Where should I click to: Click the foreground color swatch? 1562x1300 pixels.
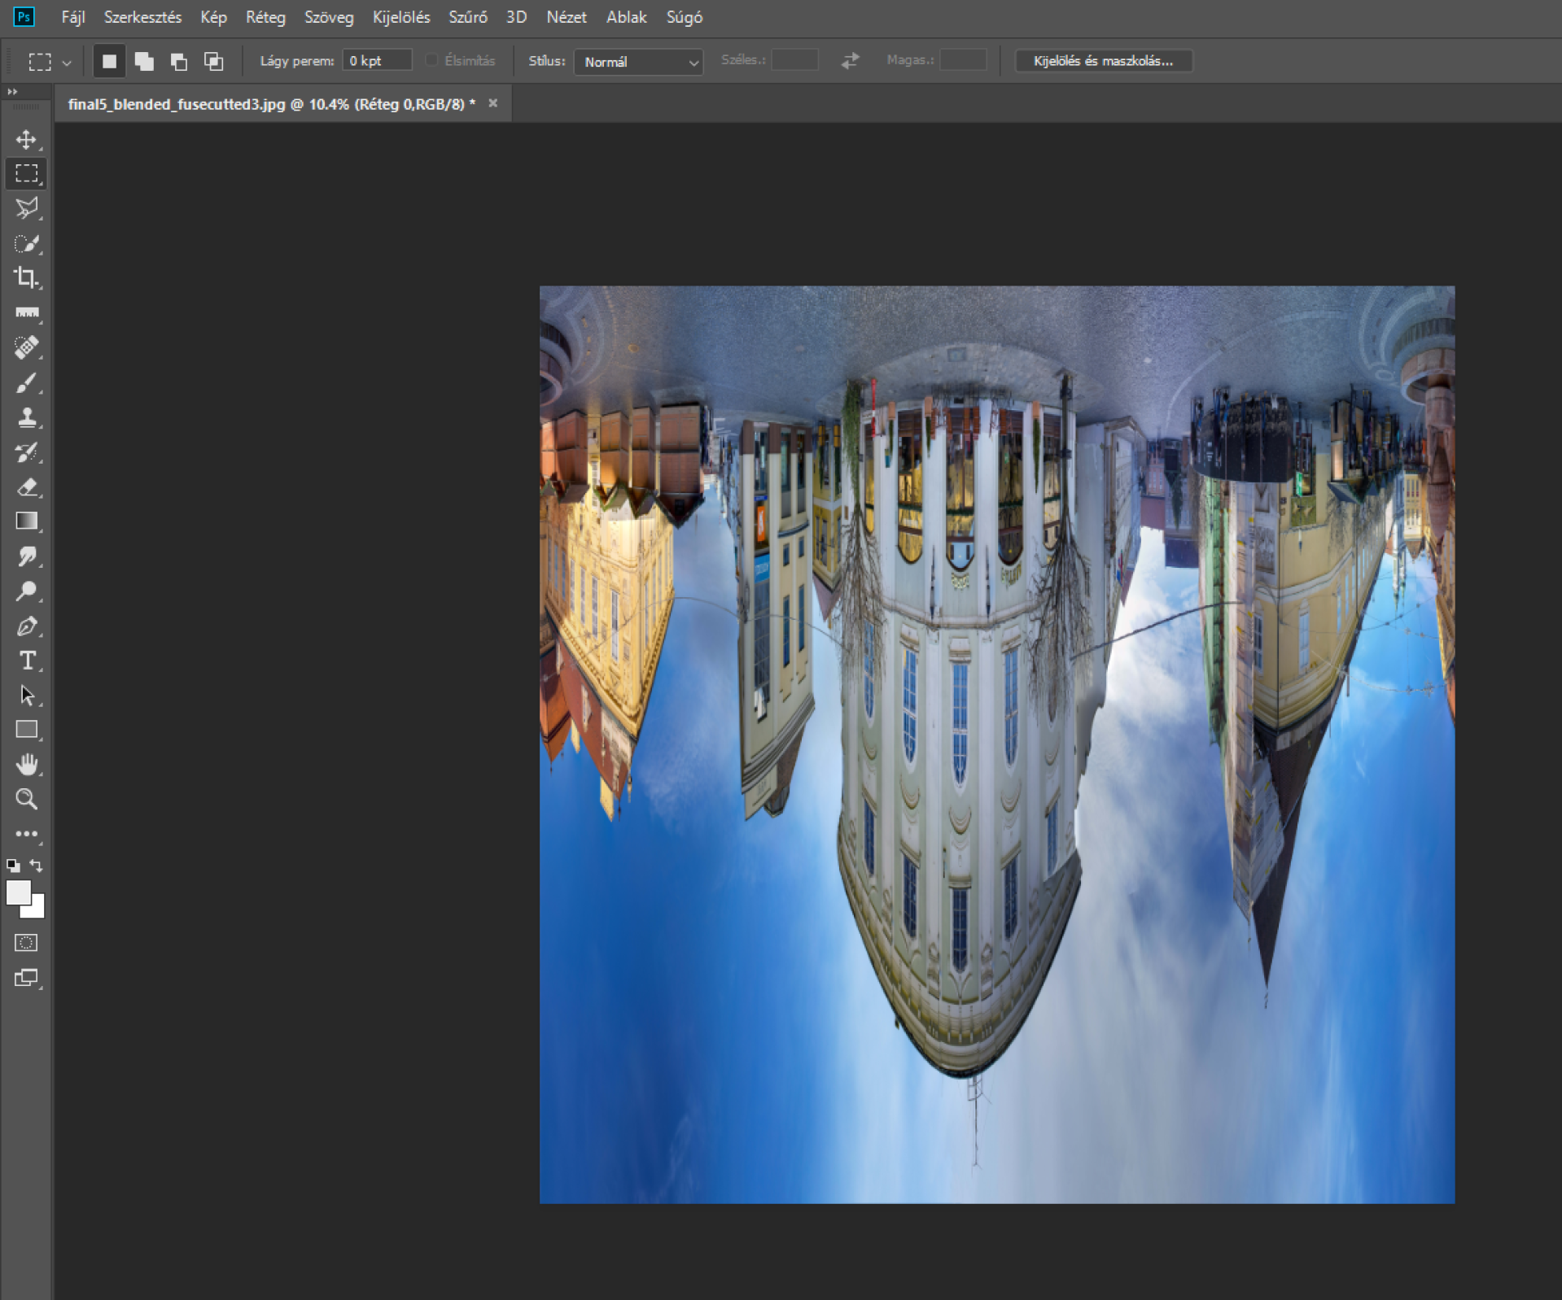coord(17,892)
